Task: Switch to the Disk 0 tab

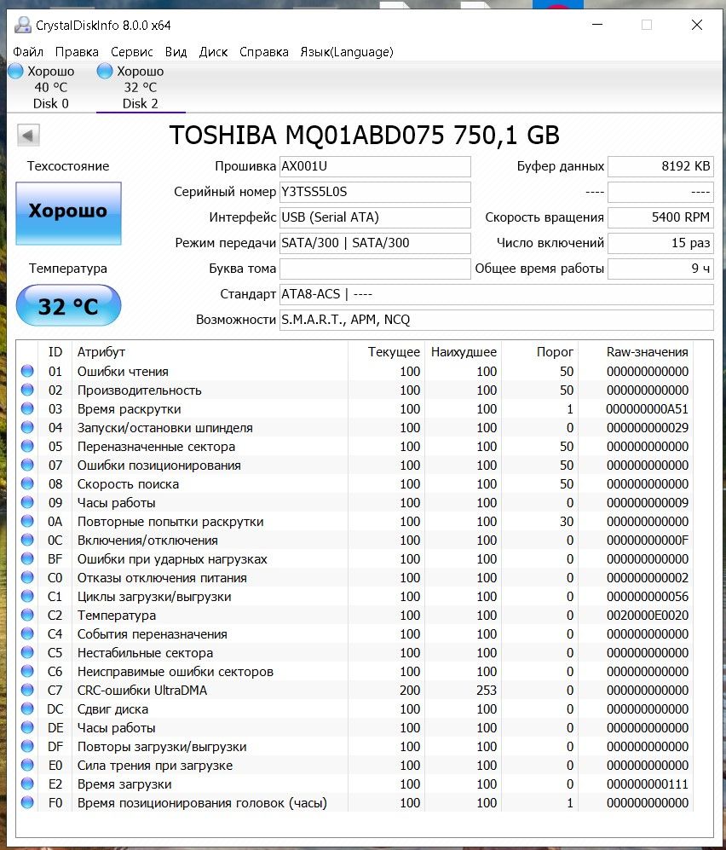Action: click(x=51, y=87)
